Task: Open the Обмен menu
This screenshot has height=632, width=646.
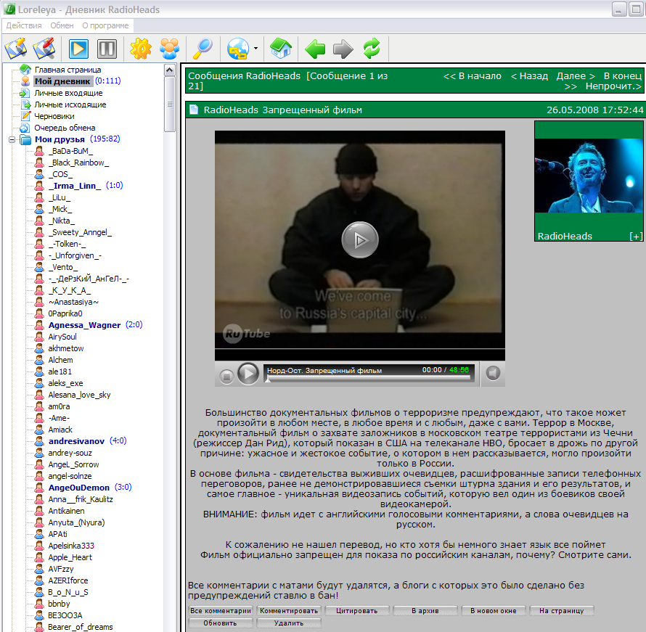Action: [x=62, y=25]
